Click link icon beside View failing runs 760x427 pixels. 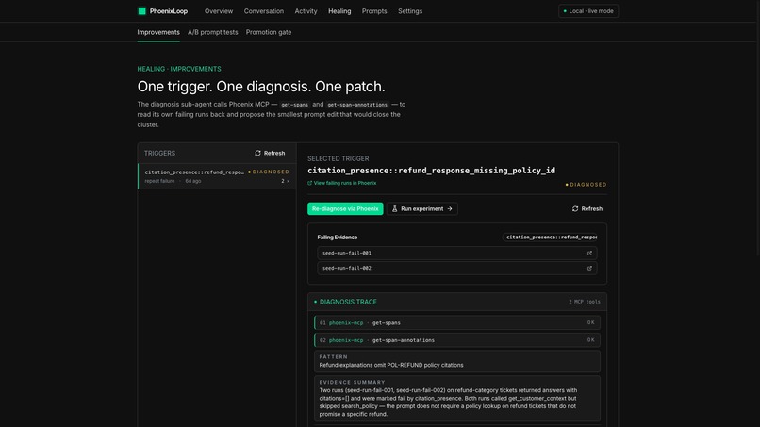309,183
